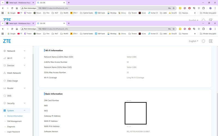Click the Data Usage pie icon
Screen dimensions: 218x136
tap(5, 81)
